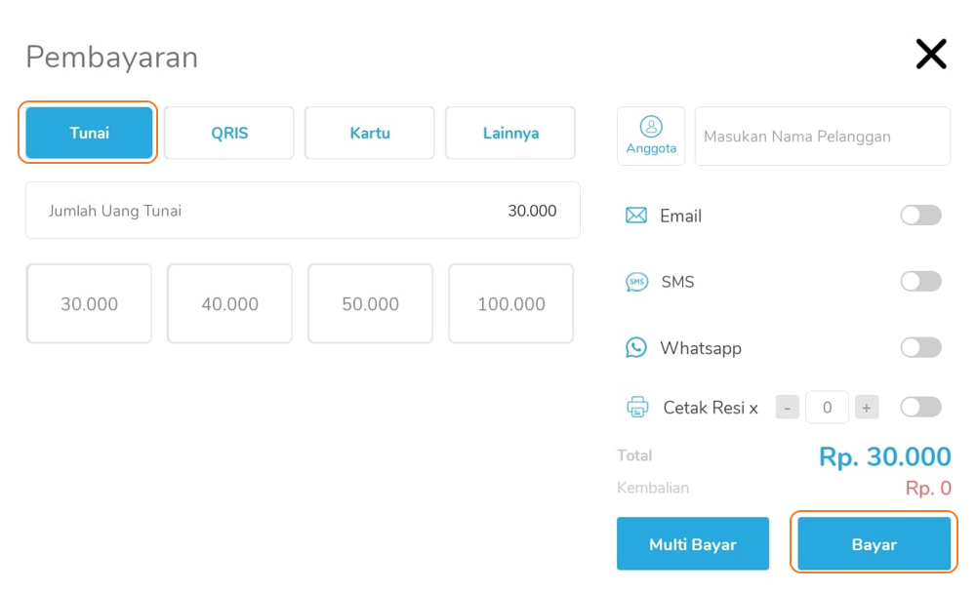The image size is (976, 592).
Task: Focus the Masukan Nama Pelanggan field
Action: pyautogui.click(x=822, y=137)
